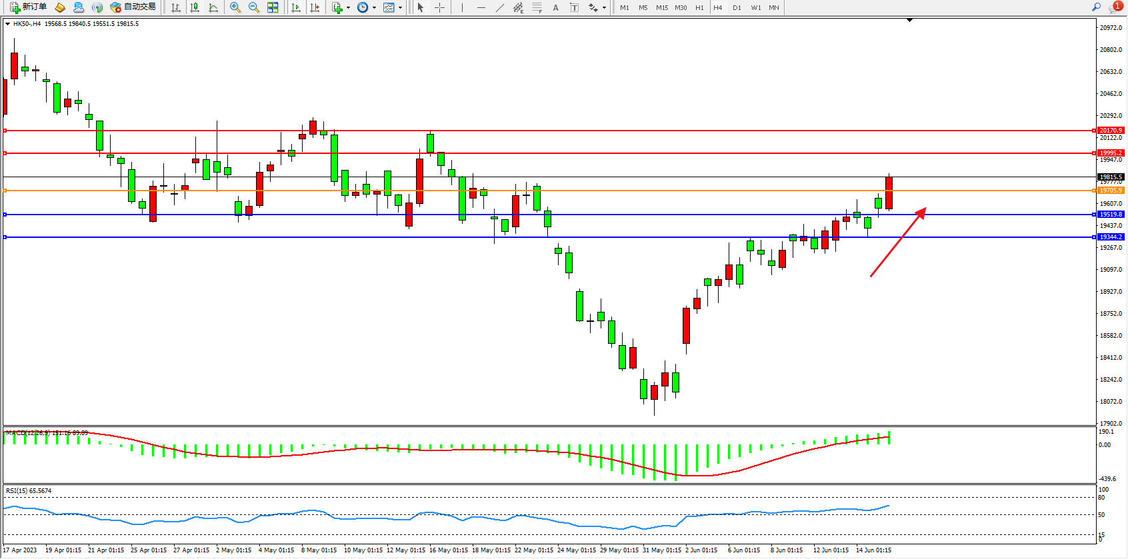Open the chart templates dropdown arrow
This screenshot has width=1128, height=559.
400,8
